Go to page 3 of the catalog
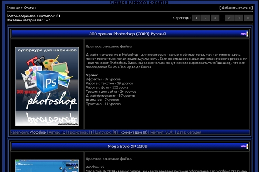The height and width of the screenshot is (172, 259). click(215, 18)
